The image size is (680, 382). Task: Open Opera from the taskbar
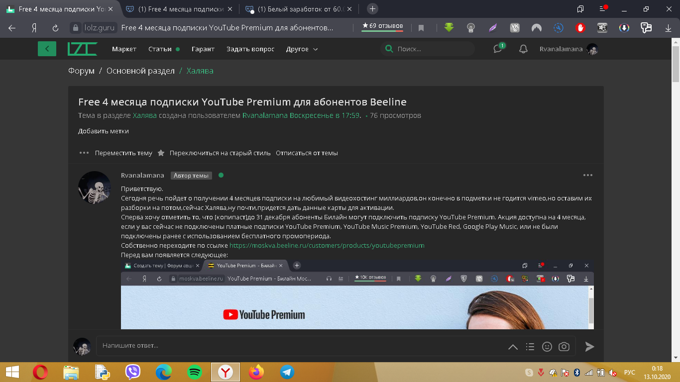pyautogui.click(x=40, y=372)
